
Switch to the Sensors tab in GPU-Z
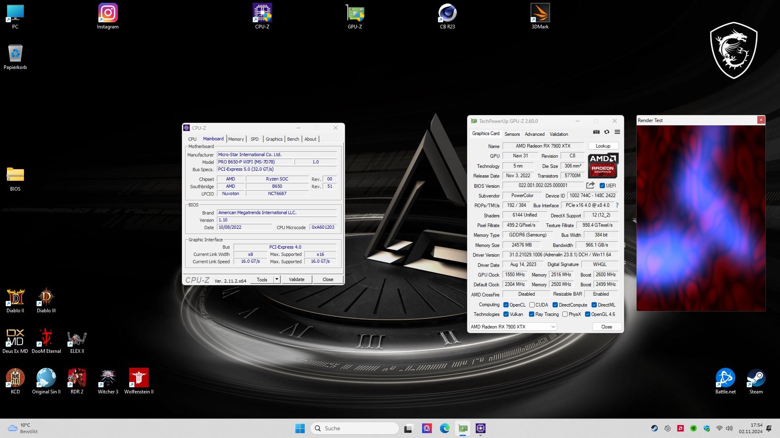click(512, 134)
